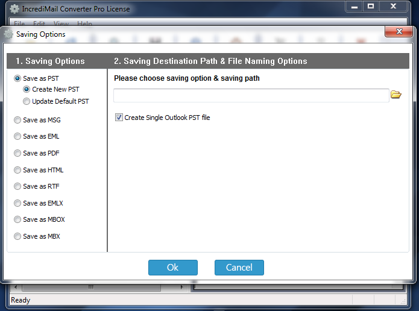Select the Save as PDF option
This screenshot has height=311, width=419.
(17, 153)
